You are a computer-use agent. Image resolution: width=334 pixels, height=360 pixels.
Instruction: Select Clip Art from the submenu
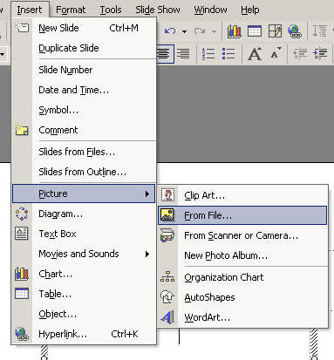242,195
